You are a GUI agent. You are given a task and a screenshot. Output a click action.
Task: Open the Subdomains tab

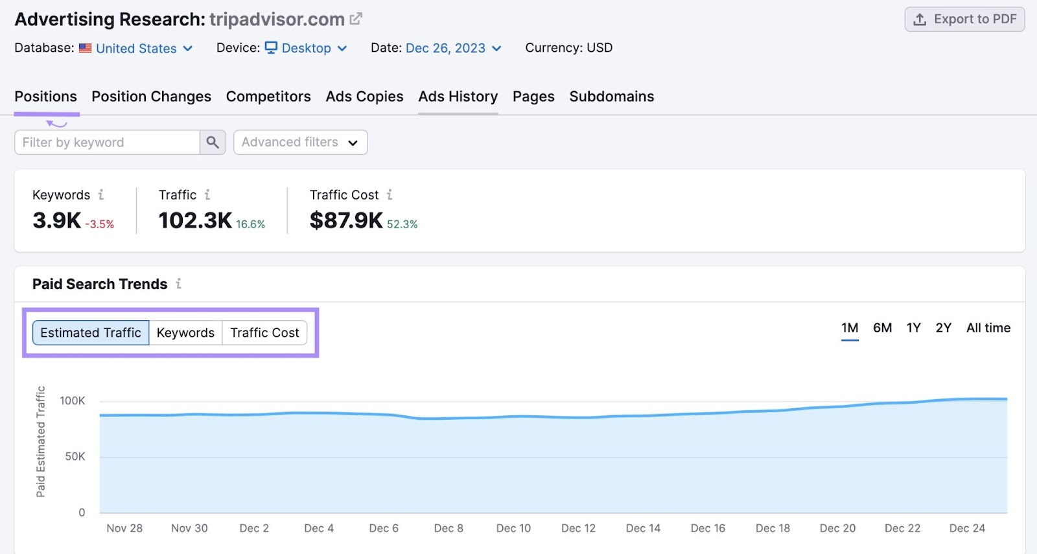point(612,97)
